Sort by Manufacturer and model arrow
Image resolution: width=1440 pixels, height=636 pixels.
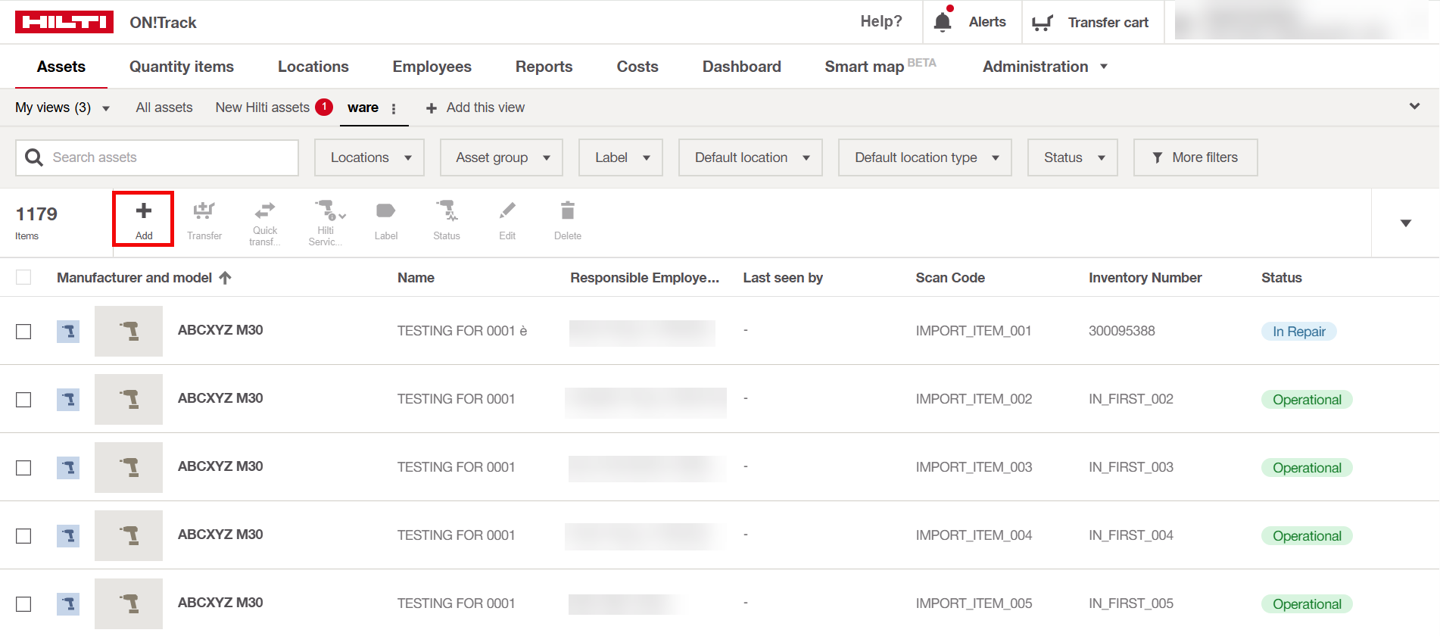click(225, 278)
